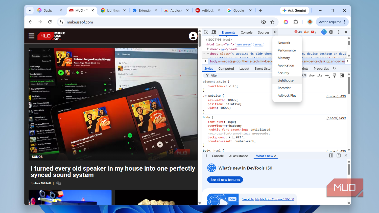Toggle the rendering emulations paintbrush icon

(335, 75)
